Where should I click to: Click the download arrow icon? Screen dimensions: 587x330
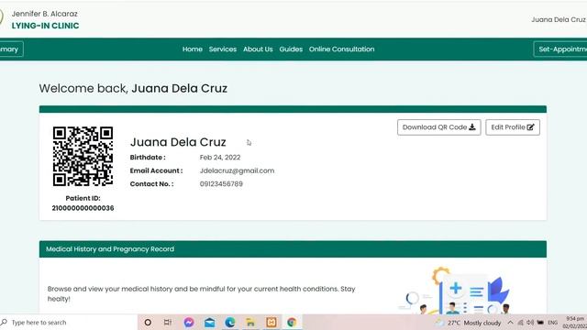click(472, 127)
